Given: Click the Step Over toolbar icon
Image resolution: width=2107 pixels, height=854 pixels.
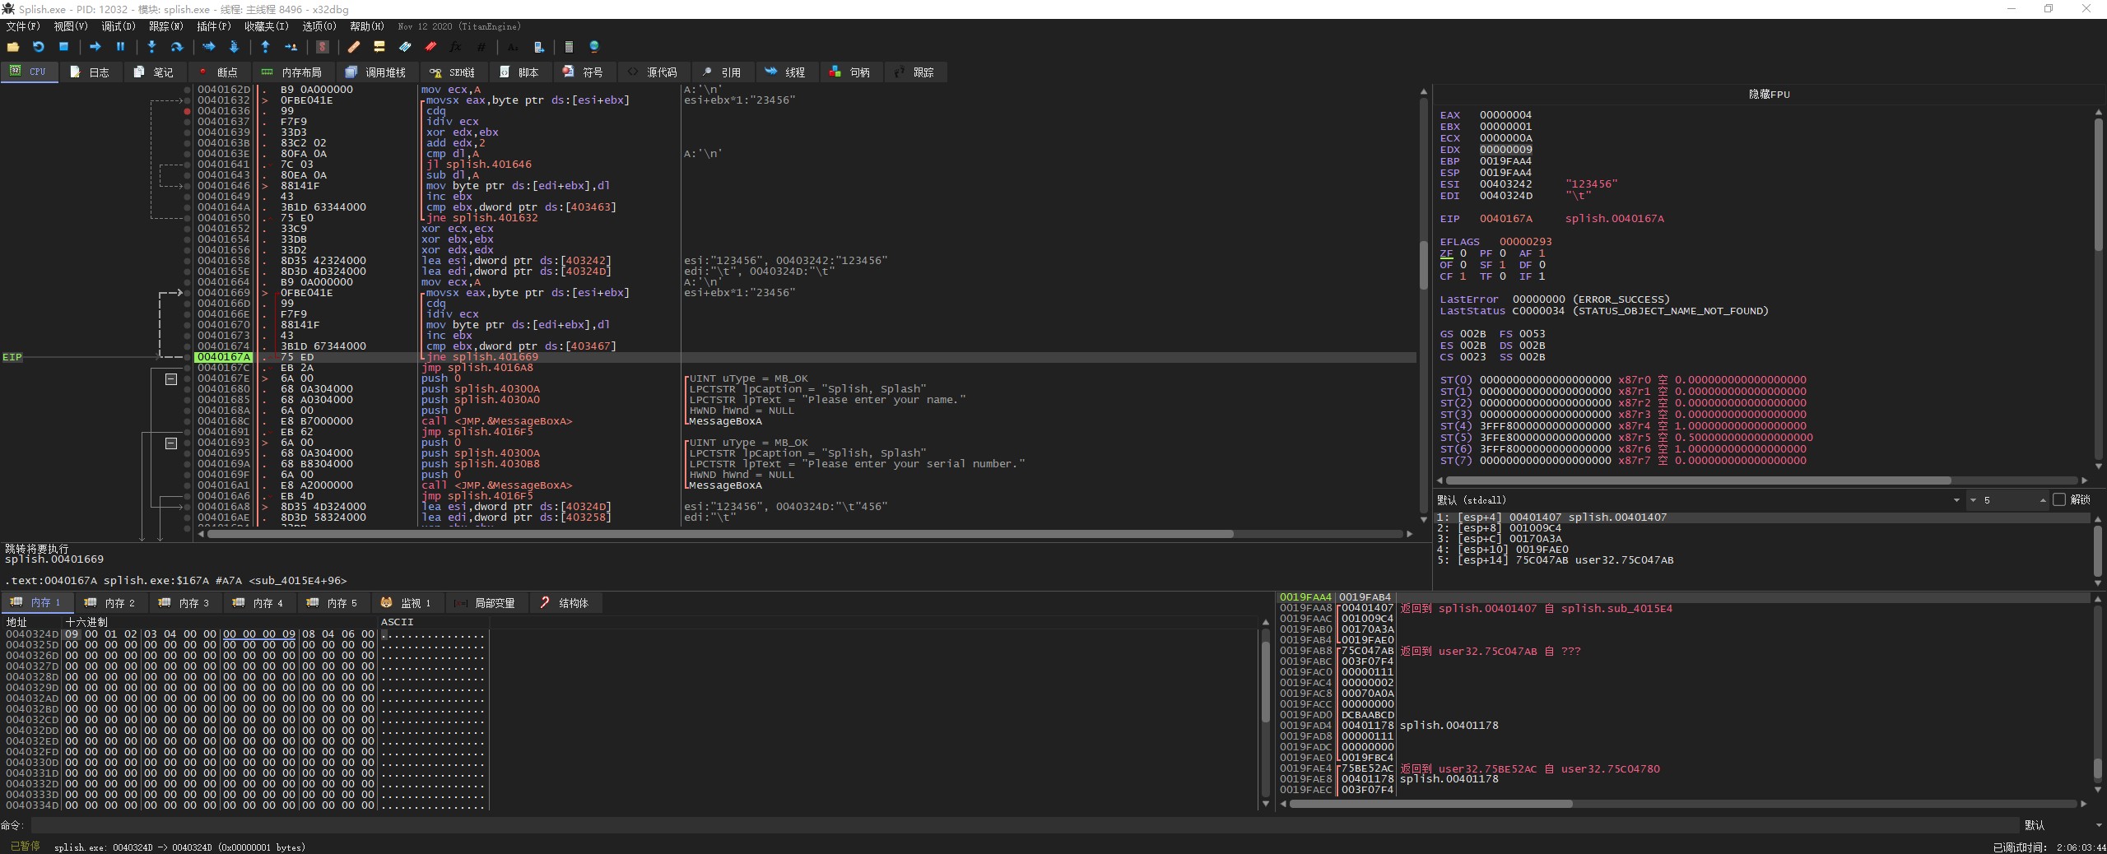Looking at the screenshot, I should pos(176,47).
